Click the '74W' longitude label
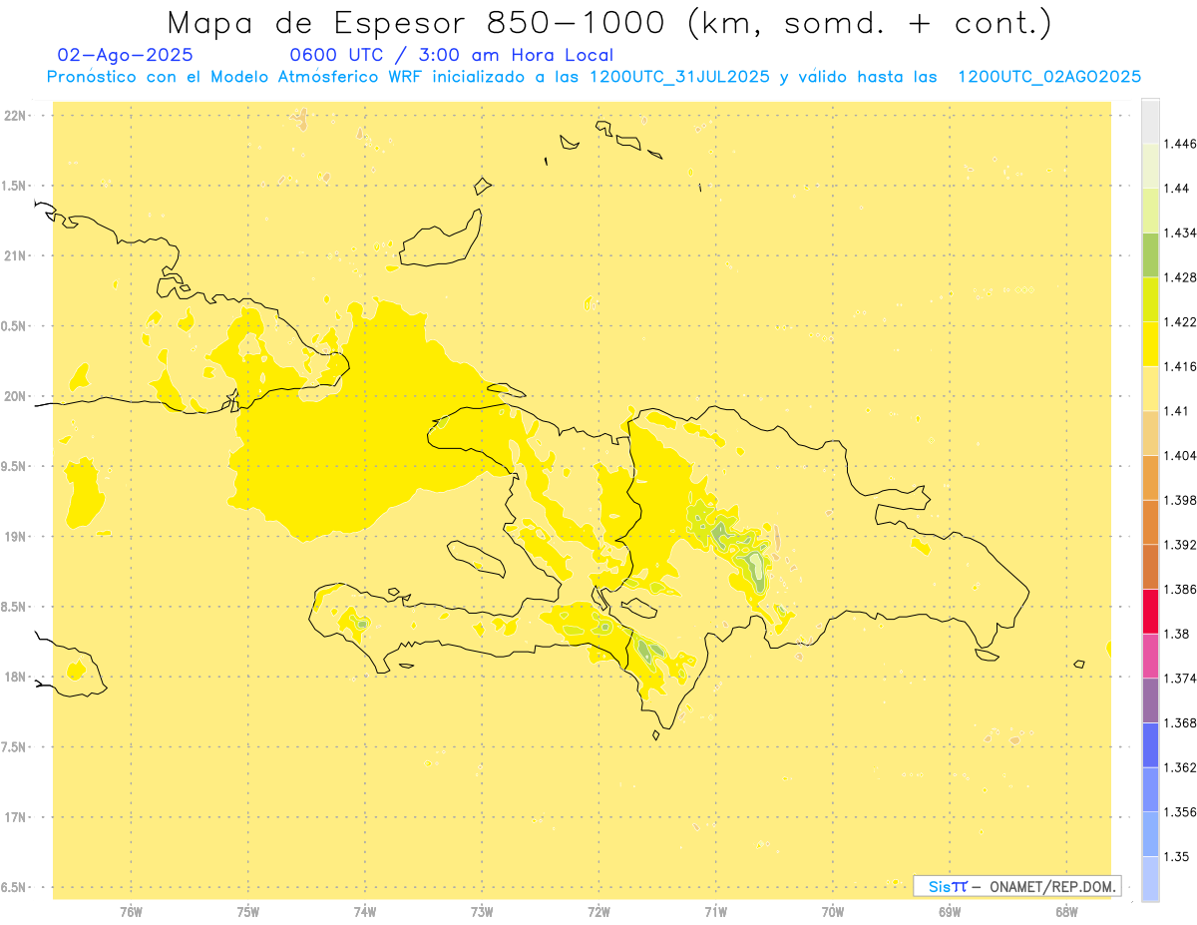This screenshot has width=1197, height=925. pyautogui.click(x=365, y=912)
